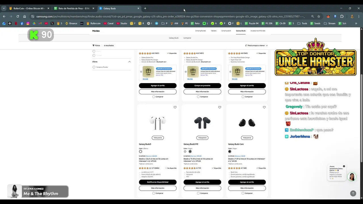Viewport: 363px width, 204px height.
Task: Bookmark this page with the star
Action: 319,16
